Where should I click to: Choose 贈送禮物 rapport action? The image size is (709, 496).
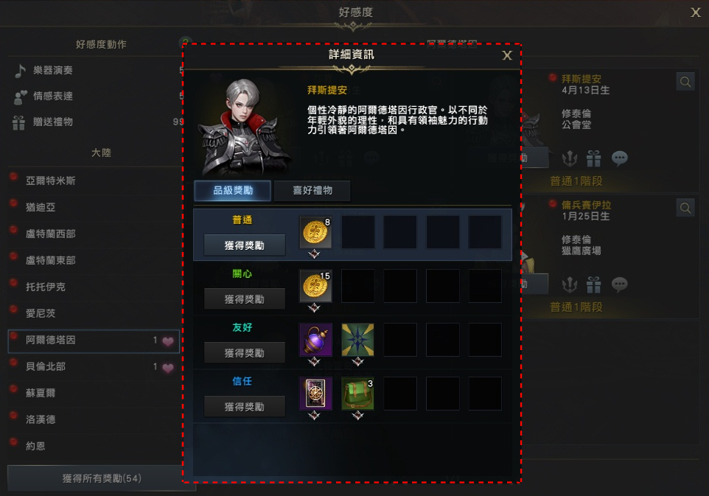point(53,122)
